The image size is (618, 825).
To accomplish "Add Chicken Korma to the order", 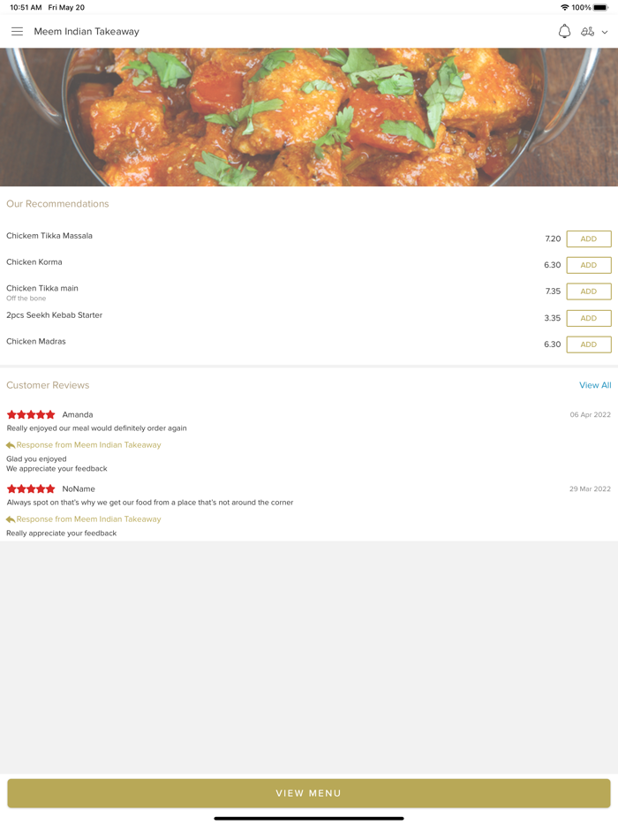I will (x=588, y=265).
